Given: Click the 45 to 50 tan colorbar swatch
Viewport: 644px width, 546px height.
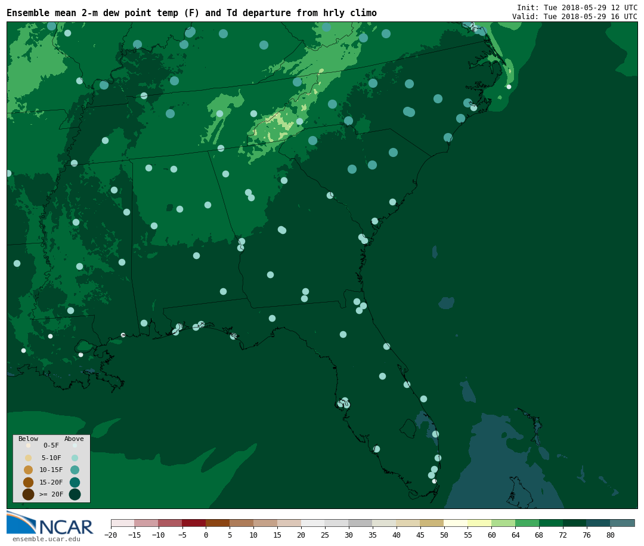Looking at the screenshot, I should point(432,523).
